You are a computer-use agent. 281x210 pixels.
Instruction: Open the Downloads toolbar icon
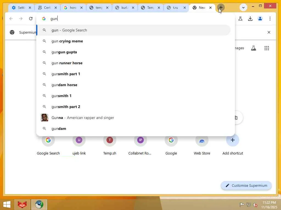click(x=250, y=19)
